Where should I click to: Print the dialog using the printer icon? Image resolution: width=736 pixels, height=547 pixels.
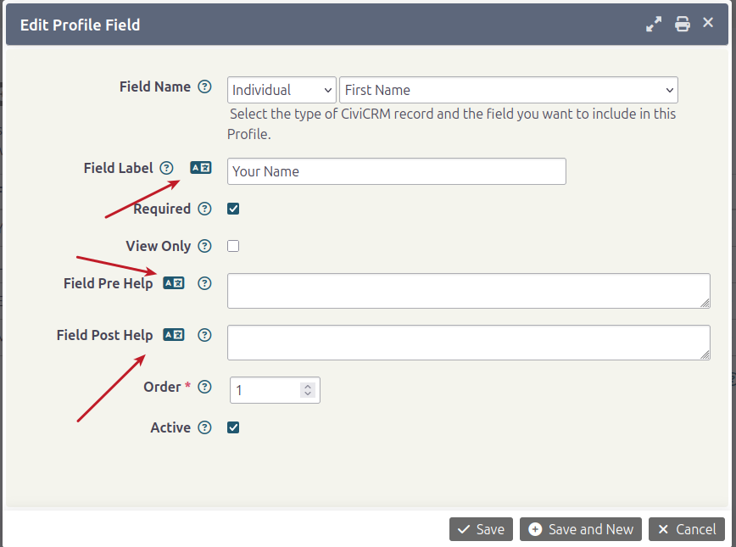click(683, 24)
